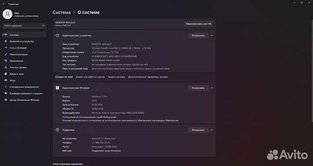Select the Учетные записи person icon
Screen dimensions: 313x166
tap(6, 67)
